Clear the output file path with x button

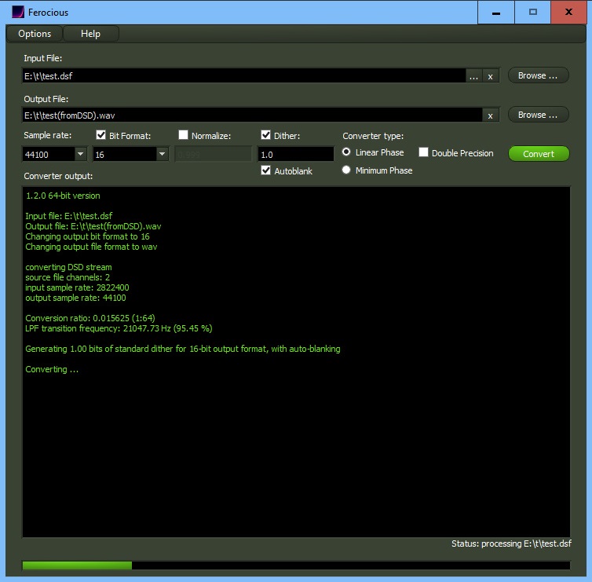pos(490,115)
